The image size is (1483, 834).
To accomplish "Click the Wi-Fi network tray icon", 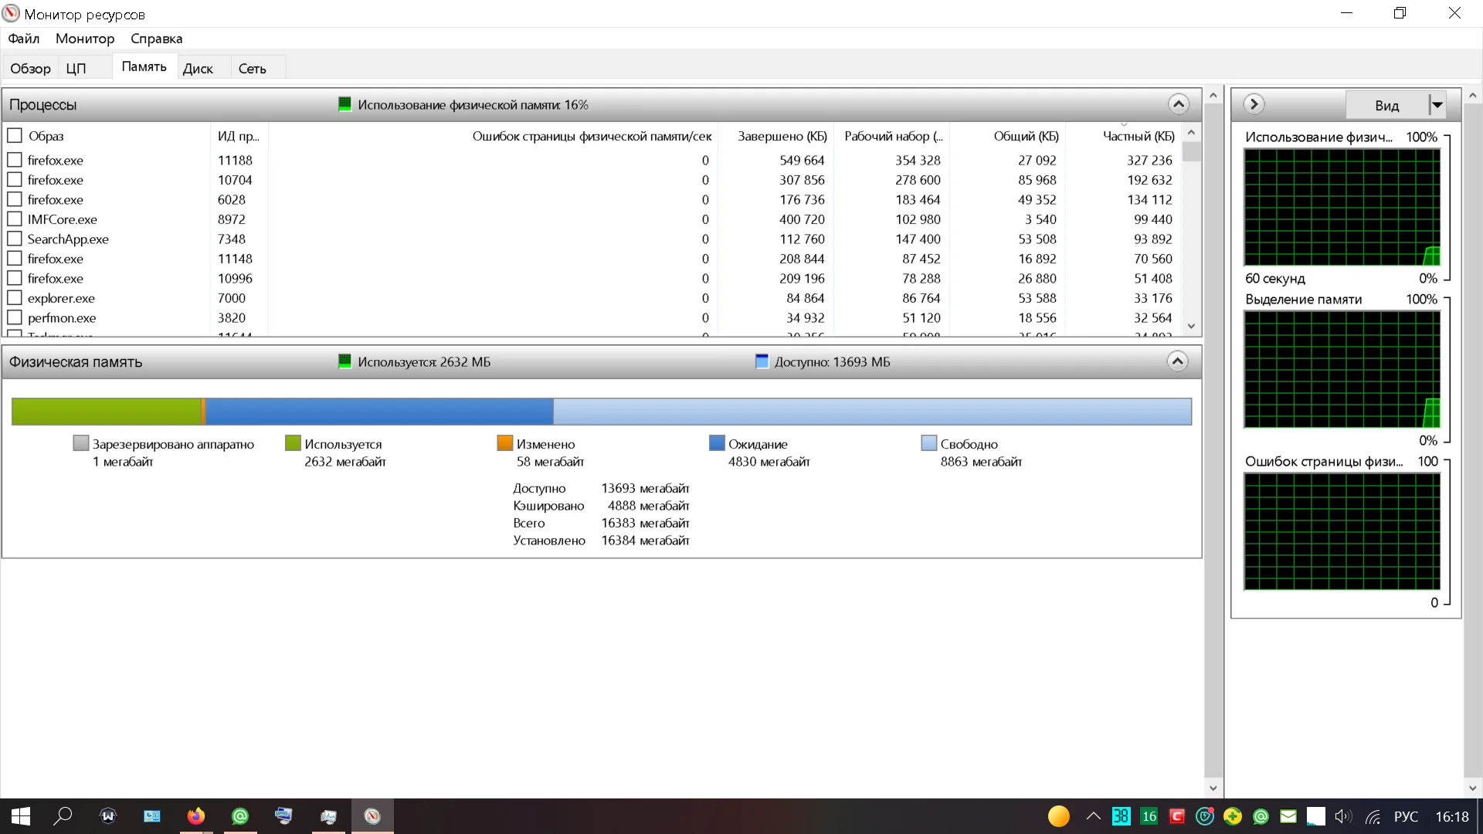I will [1373, 816].
